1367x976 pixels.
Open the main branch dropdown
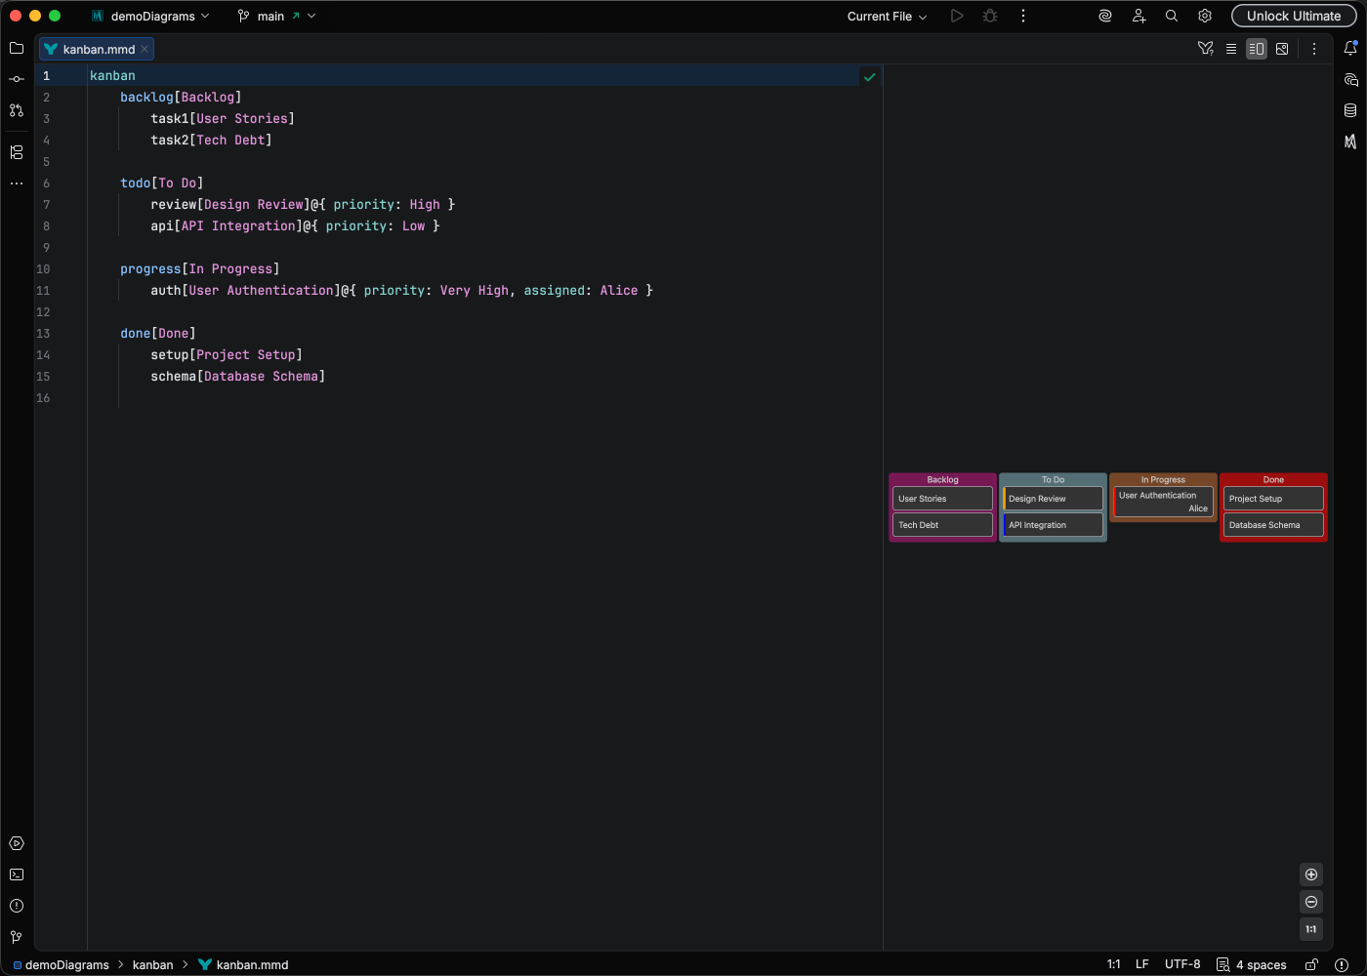(x=277, y=16)
